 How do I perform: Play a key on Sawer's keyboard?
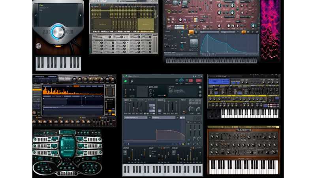click(244, 167)
